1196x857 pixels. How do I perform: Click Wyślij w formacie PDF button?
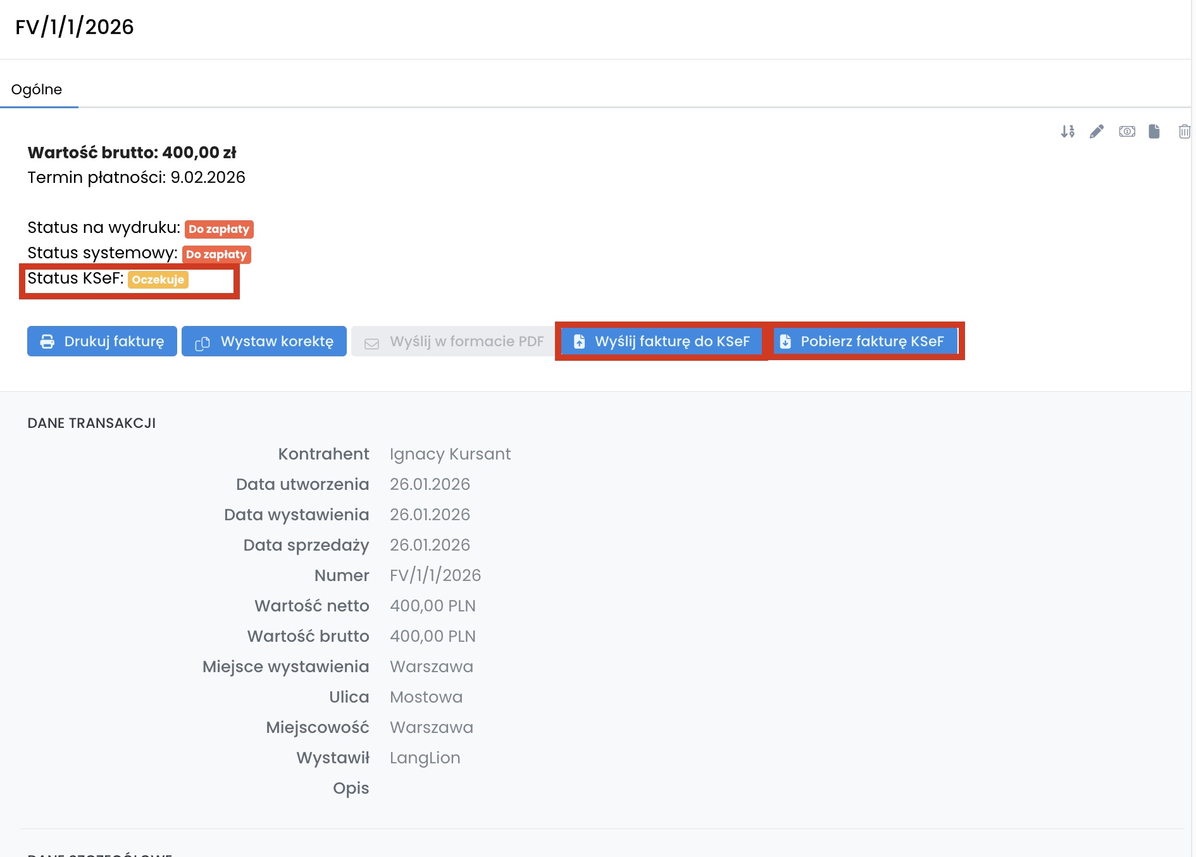pos(454,341)
